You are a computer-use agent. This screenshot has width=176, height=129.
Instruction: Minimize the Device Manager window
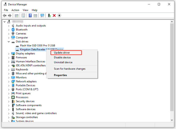tap(149, 4)
